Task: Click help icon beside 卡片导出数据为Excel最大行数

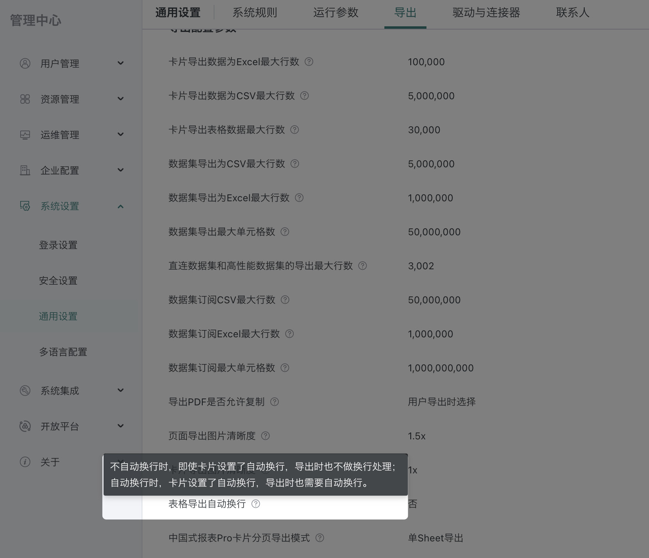Action: [x=309, y=62]
